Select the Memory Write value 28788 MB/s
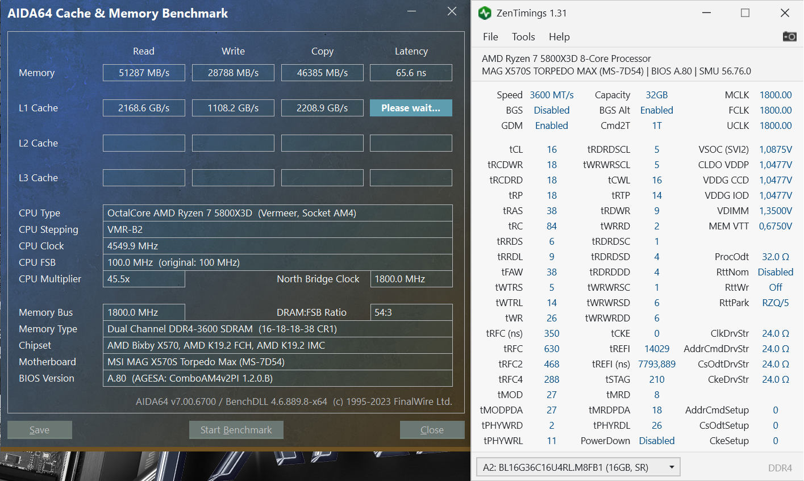This screenshot has width=804, height=481. [233, 73]
